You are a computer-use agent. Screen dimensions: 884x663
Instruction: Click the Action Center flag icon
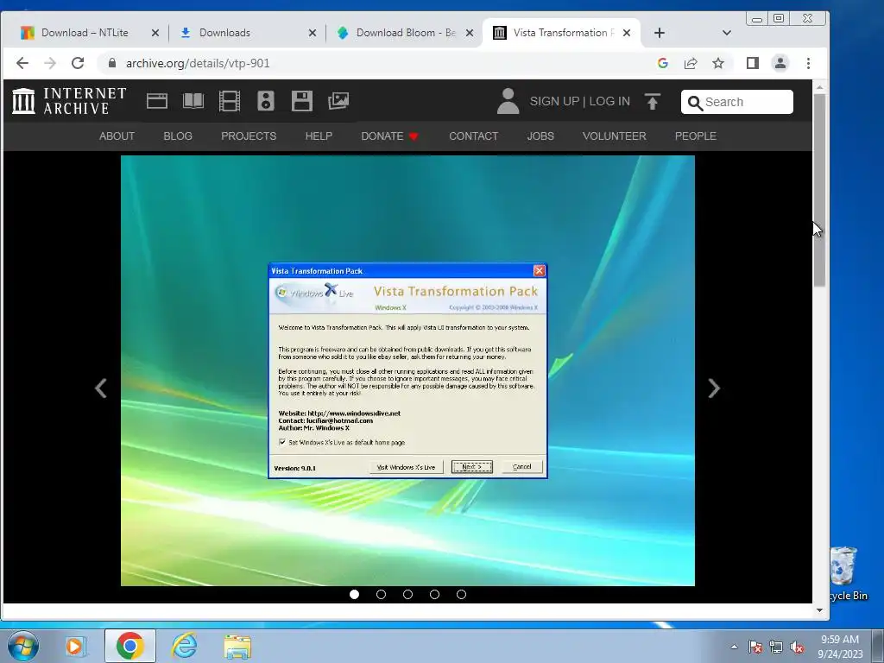(x=755, y=647)
